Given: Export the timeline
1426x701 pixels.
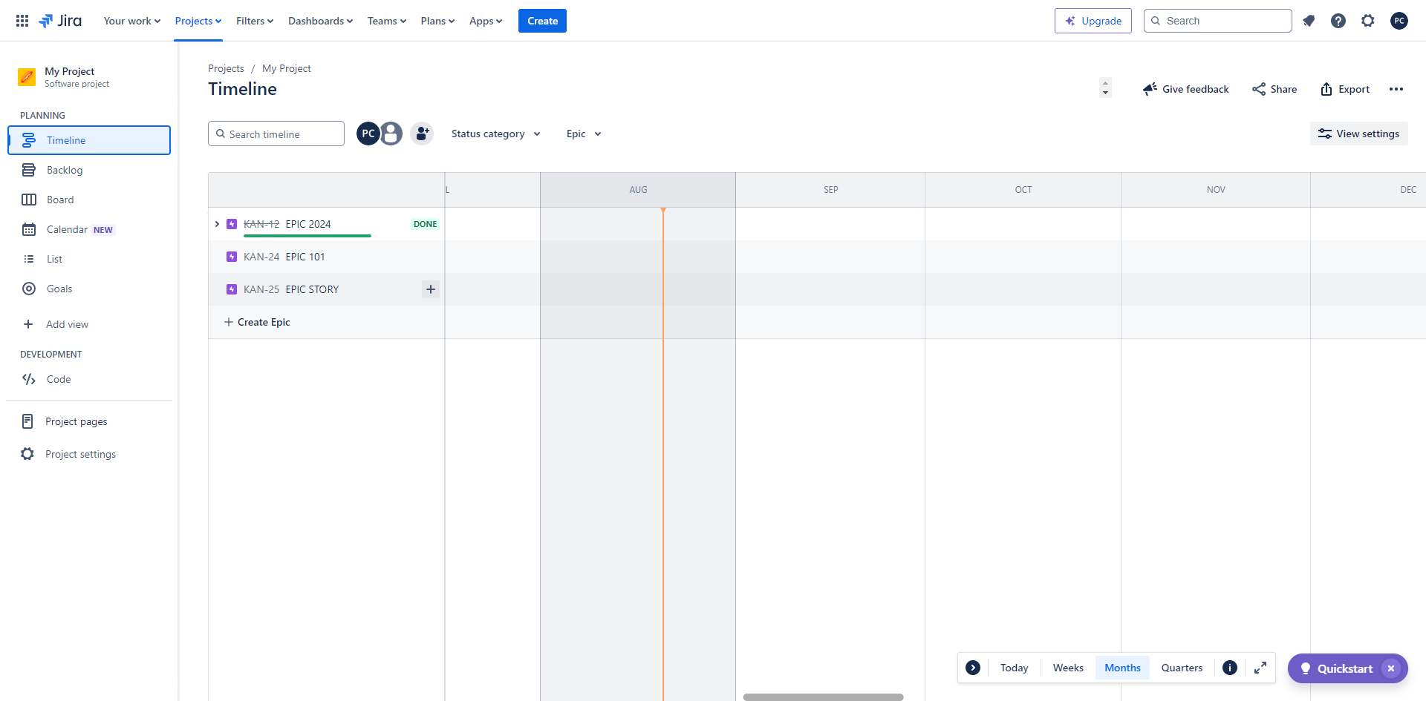Looking at the screenshot, I should pos(1345,89).
